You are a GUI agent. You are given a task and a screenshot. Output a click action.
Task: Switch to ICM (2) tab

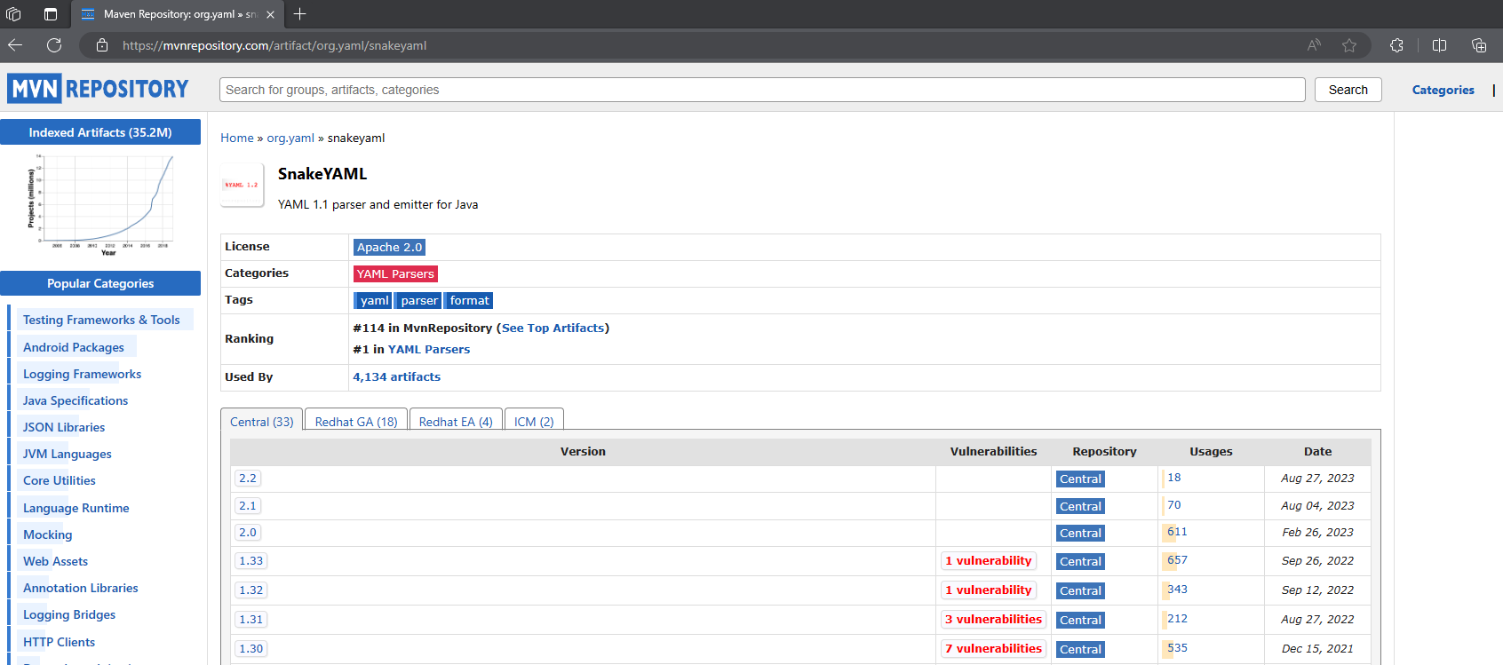coord(534,422)
